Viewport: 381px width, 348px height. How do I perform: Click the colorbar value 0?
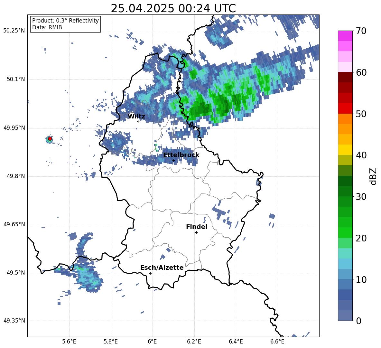358,321
